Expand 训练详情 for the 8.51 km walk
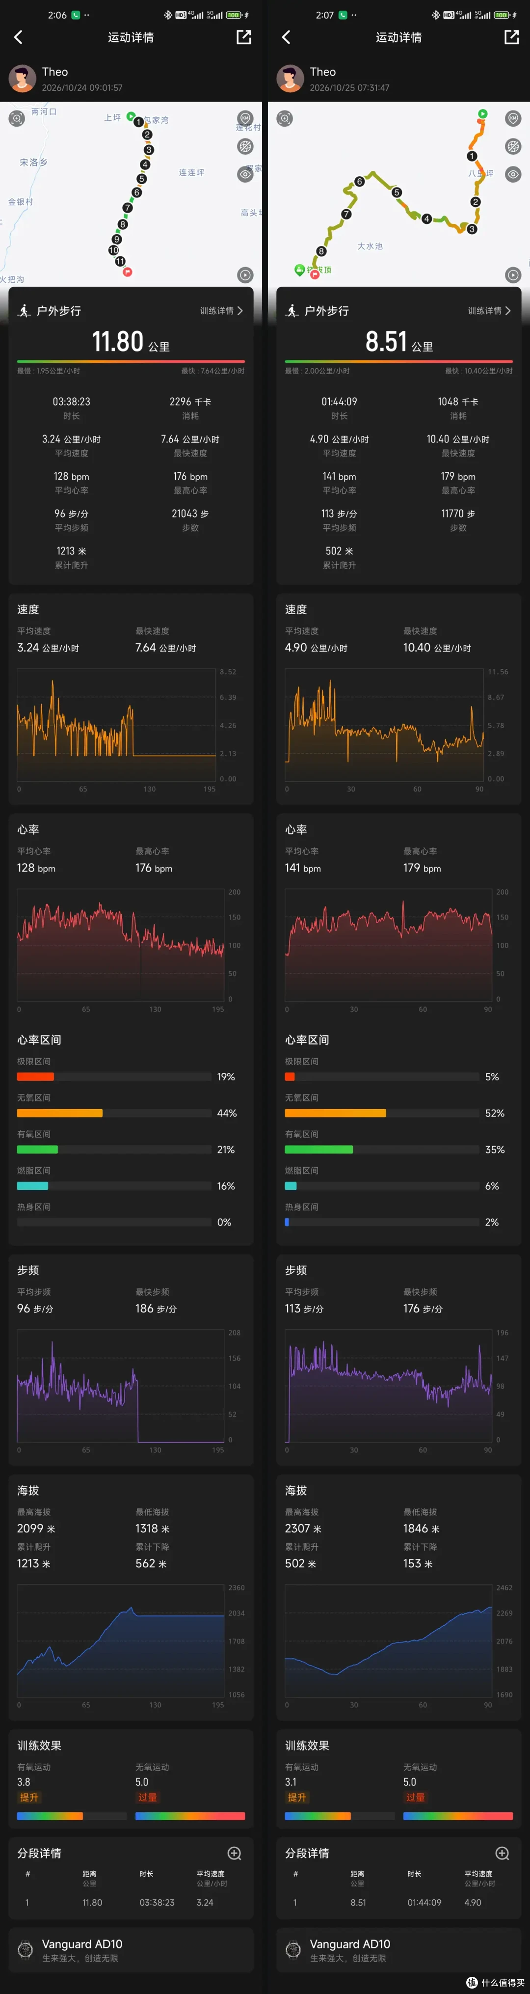This screenshot has height=1994, width=530. tap(489, 310)
